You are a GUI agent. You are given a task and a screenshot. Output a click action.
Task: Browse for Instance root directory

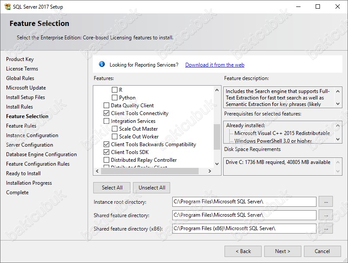[326, 202]
